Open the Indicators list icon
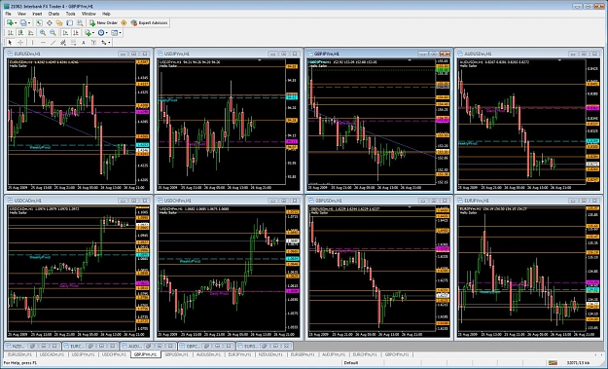 point(88,32)
